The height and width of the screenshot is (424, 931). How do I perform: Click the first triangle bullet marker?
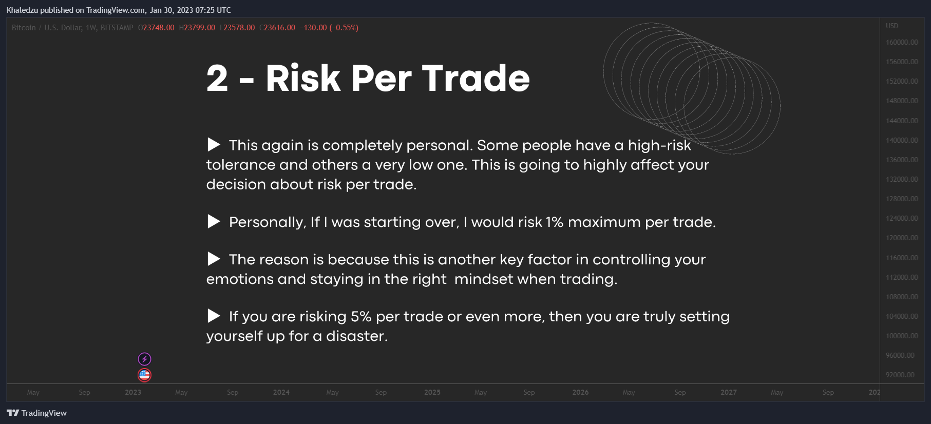214,145
